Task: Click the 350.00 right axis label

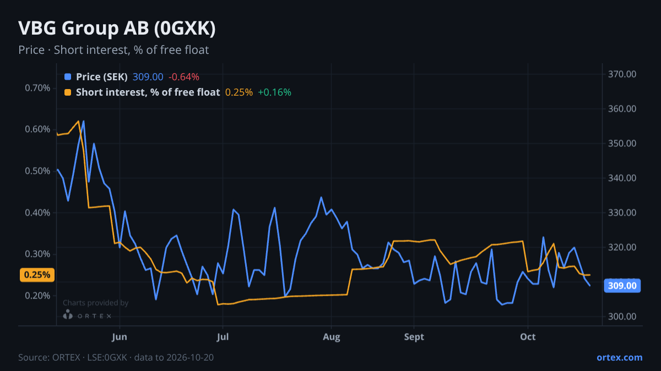Action: pyautogui.click(x=622, y=143)
